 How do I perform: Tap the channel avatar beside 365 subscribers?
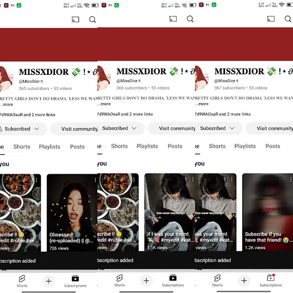(6, 78)
